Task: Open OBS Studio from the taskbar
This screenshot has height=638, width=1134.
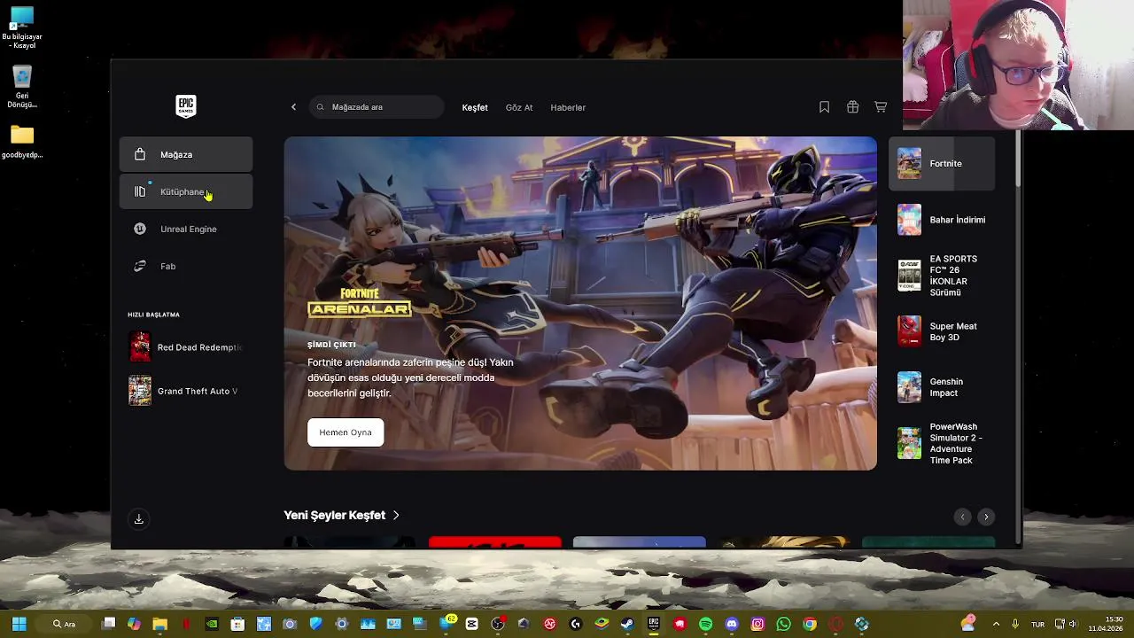Action: (498, 624)
